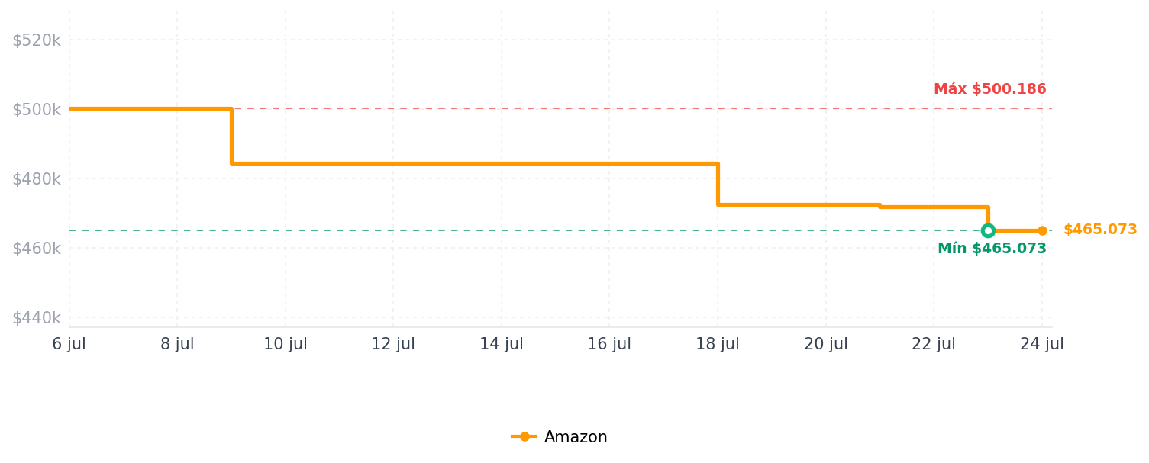This screenshot has height=463, width=1149.
Task: Click the 18 jul axis label
Action: pyautogui.click(x=718, y=345)
